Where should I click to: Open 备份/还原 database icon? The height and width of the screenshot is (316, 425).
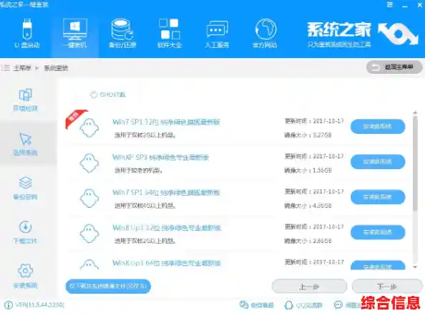pyautogui.click(x=122, y=29)
